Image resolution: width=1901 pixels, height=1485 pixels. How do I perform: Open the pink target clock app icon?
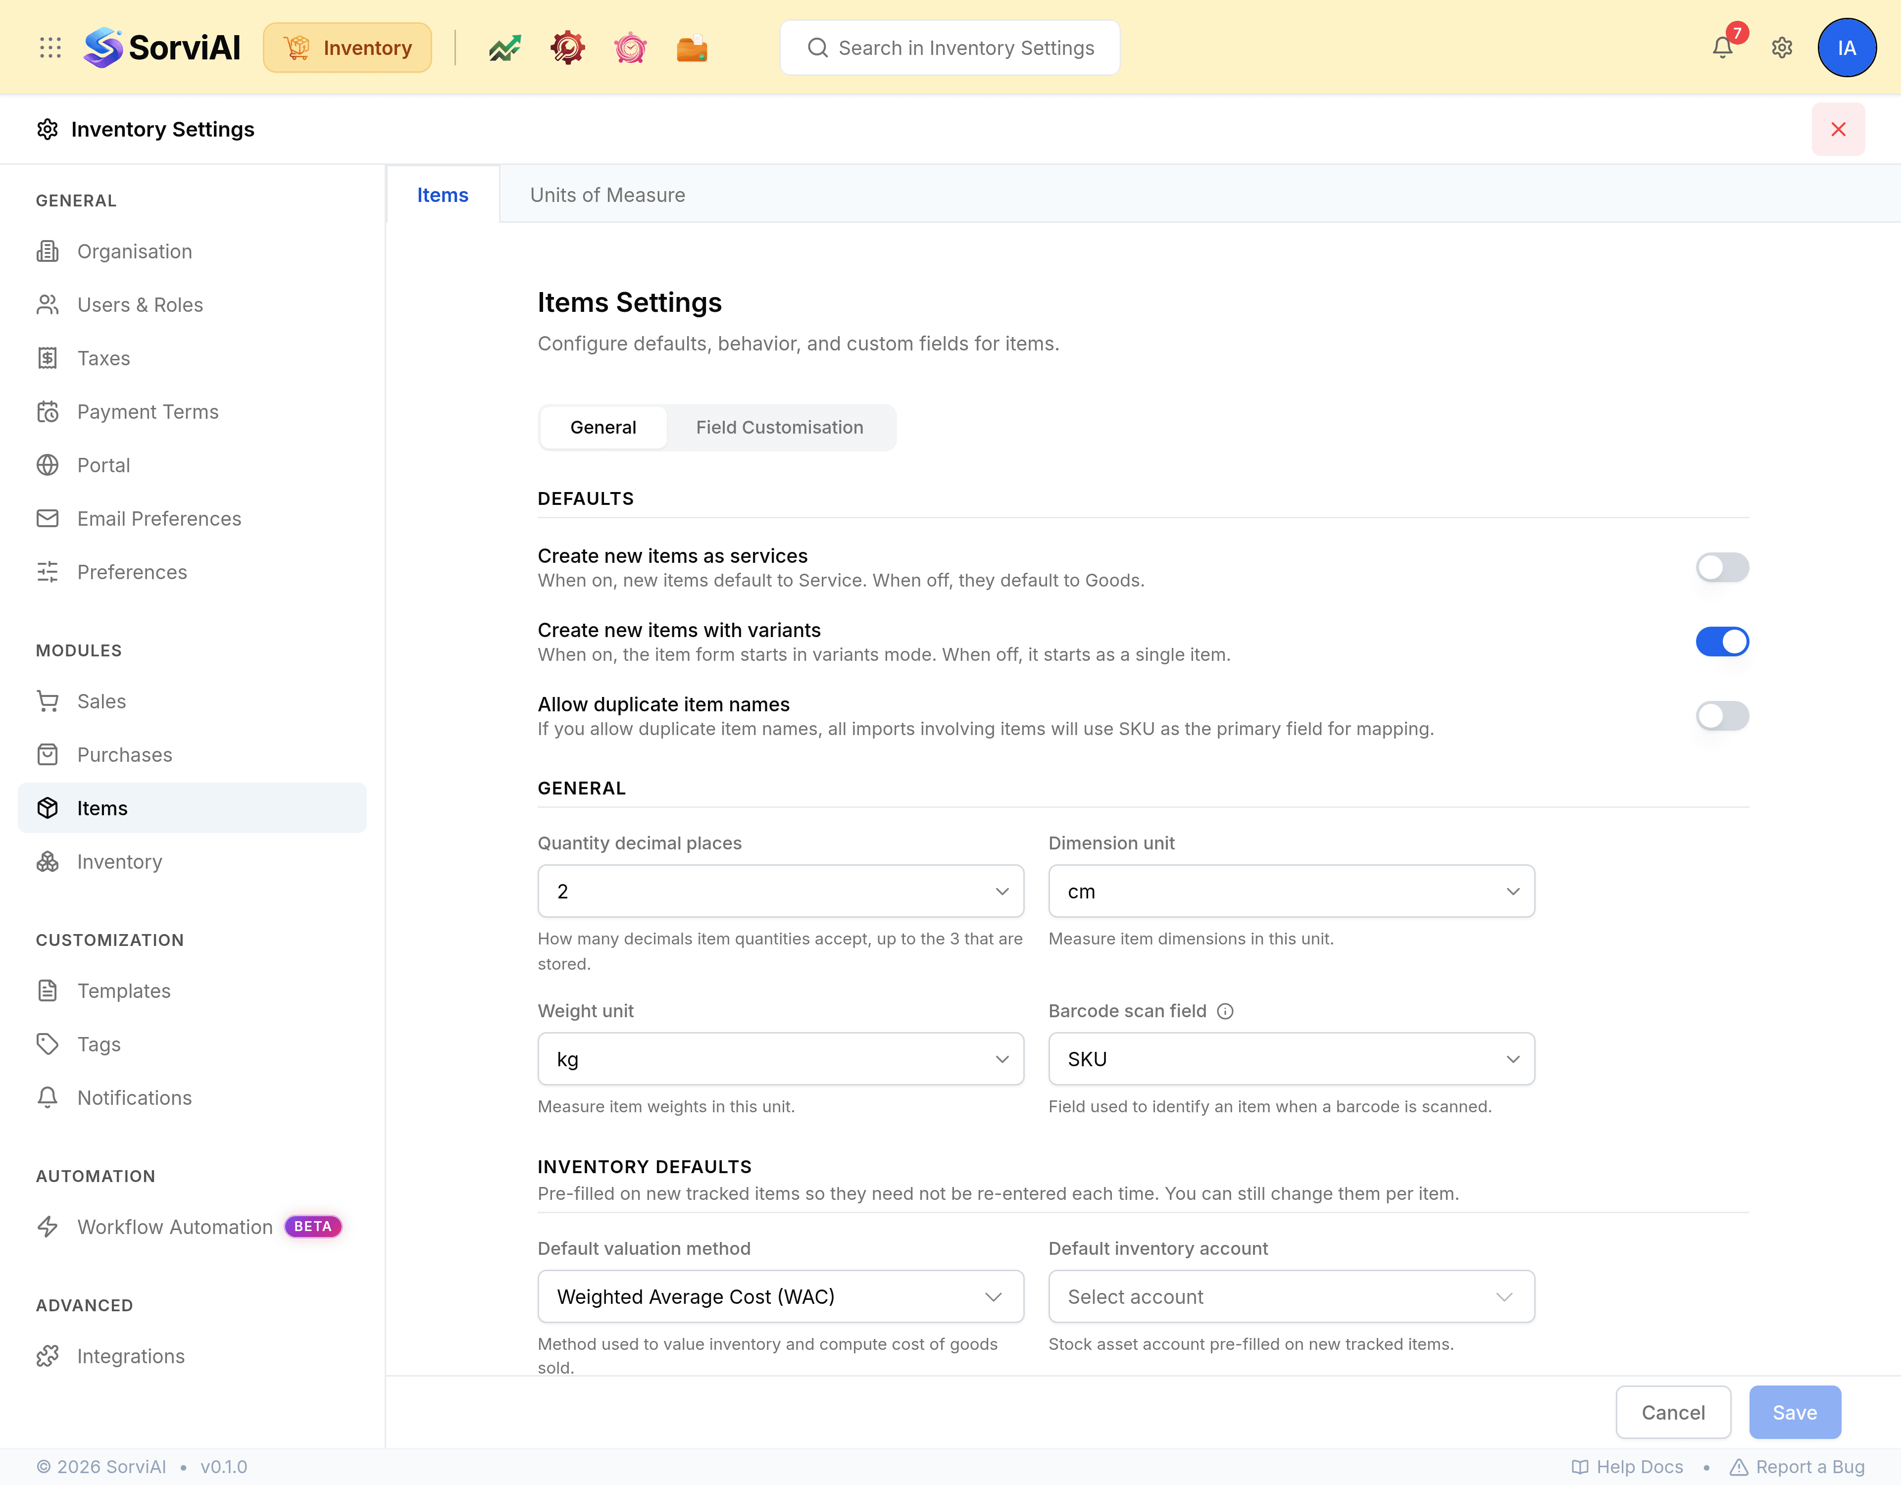630,48
